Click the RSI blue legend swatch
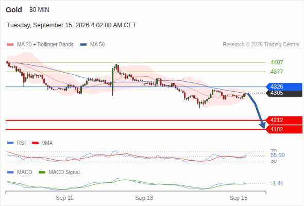The image size is (304, 206). click(10, 143)
